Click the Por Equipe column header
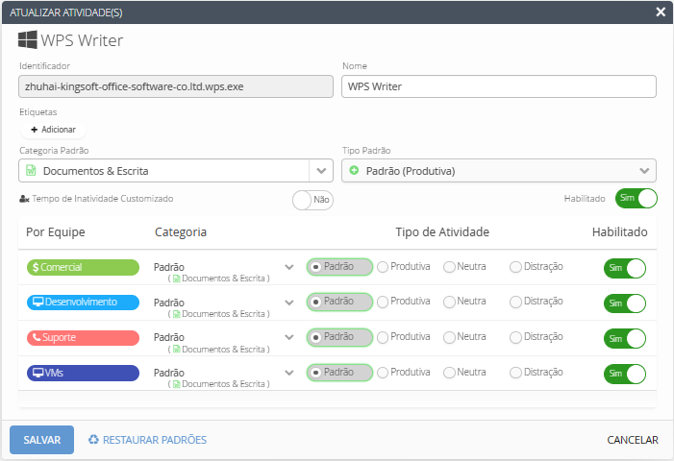The width and height of the screenshot is (674, 461). [56, 231]
